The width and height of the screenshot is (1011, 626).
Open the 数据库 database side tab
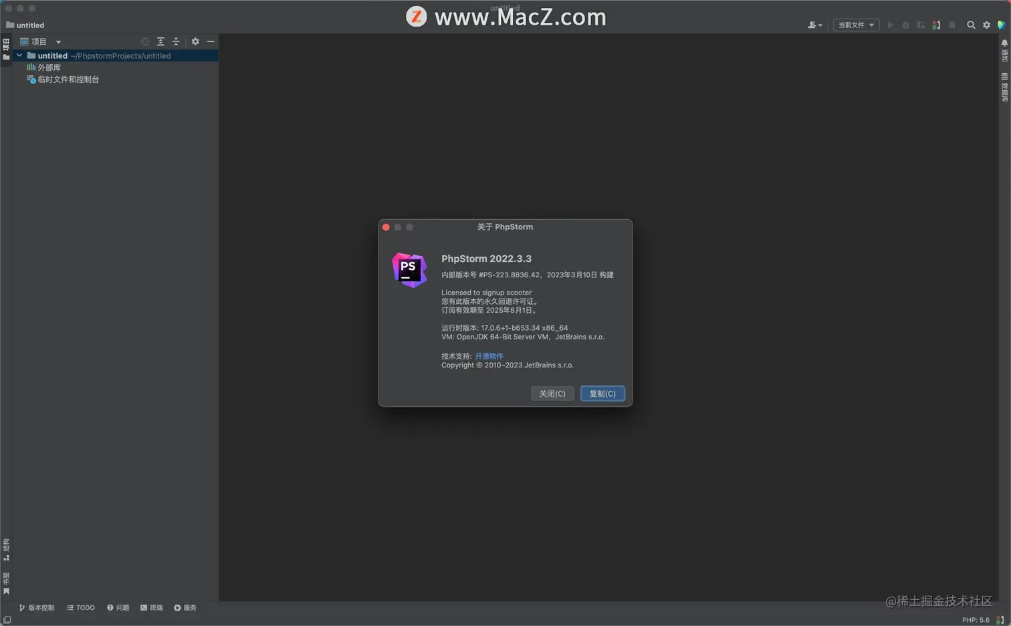pyautogui.click(x=1004, y=86)
